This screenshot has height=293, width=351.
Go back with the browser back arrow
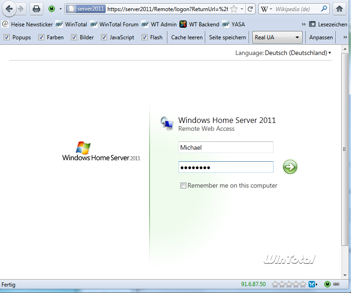click(9, 9)
